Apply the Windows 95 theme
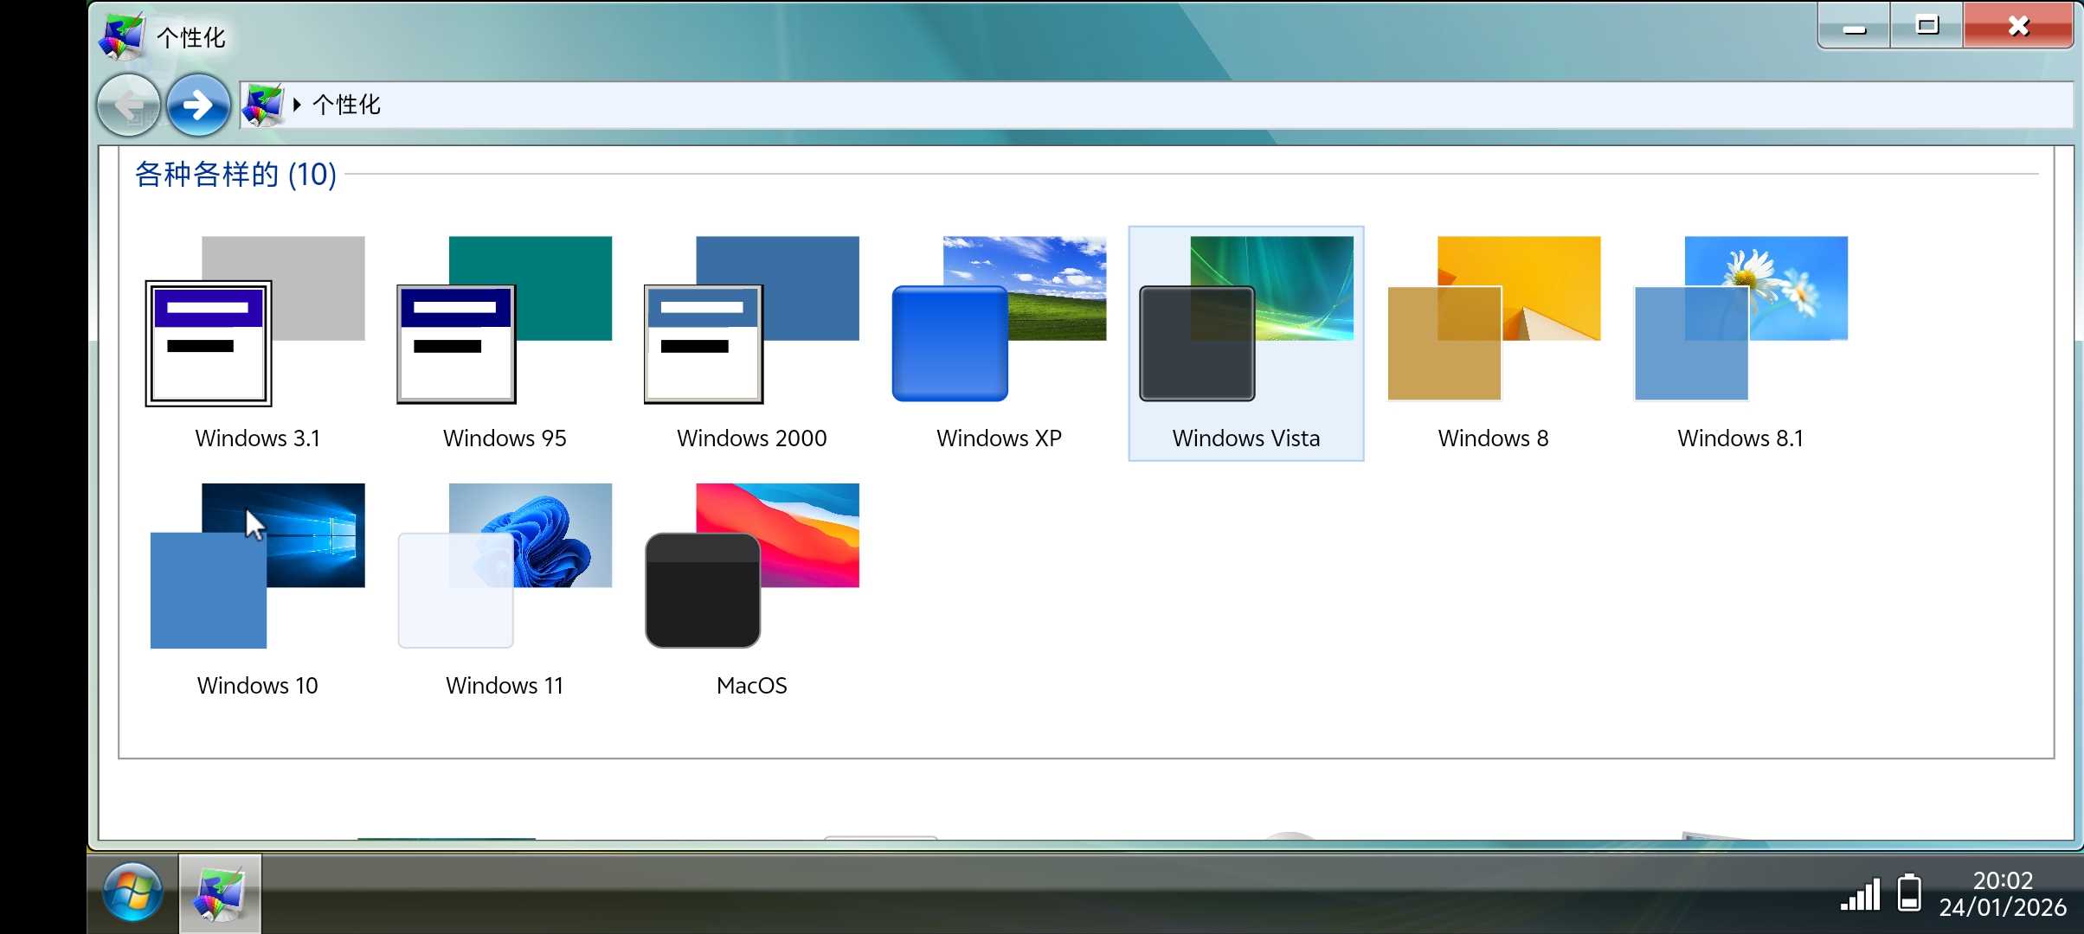 pyautogui.click(x=505, y=342)
